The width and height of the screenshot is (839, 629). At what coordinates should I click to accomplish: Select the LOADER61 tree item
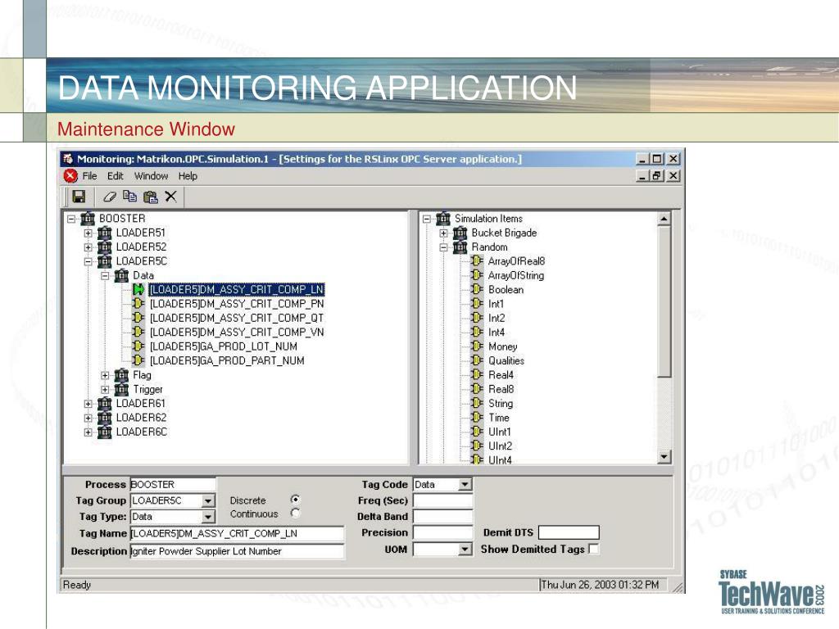click(x=141, y=403)
